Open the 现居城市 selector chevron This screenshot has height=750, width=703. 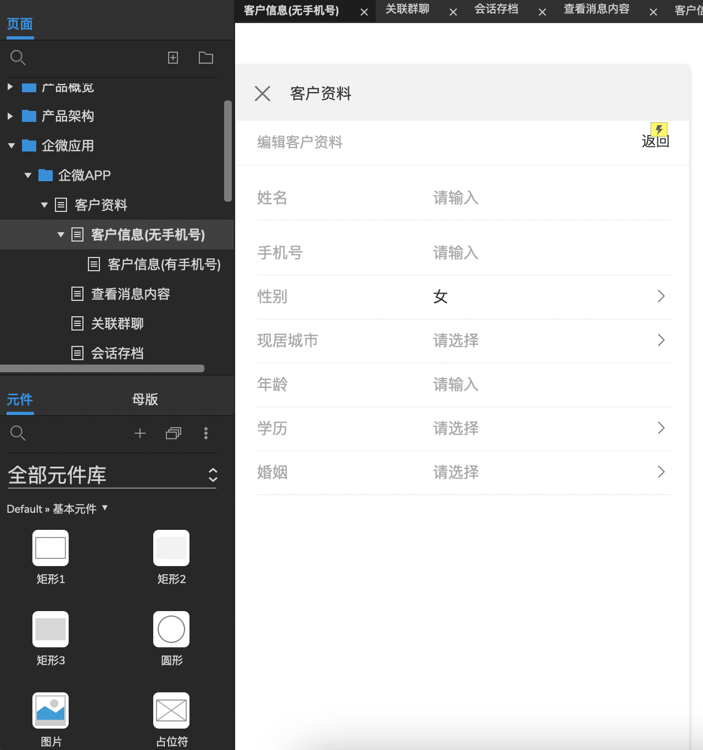click(x=661, y=340)
